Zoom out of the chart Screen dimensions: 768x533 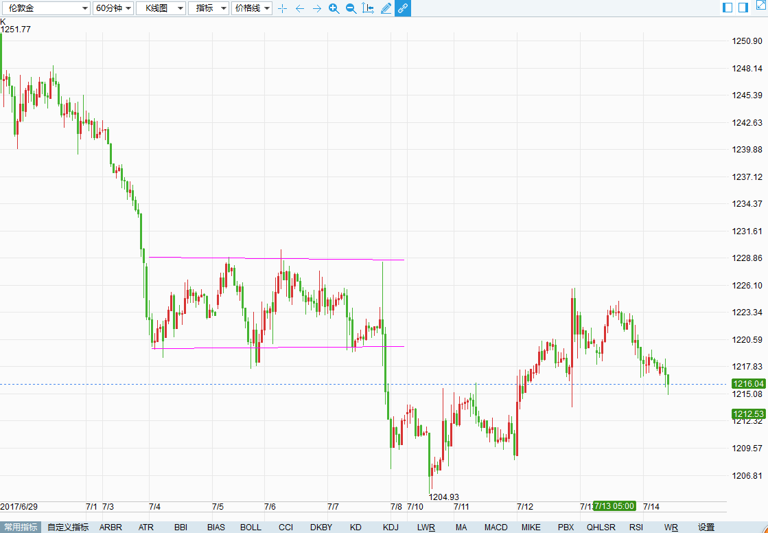[351, 8]
